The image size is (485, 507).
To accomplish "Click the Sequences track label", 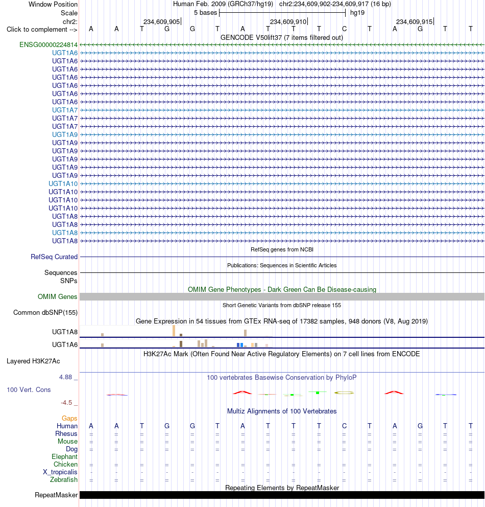I will click(x=61, y=272).
